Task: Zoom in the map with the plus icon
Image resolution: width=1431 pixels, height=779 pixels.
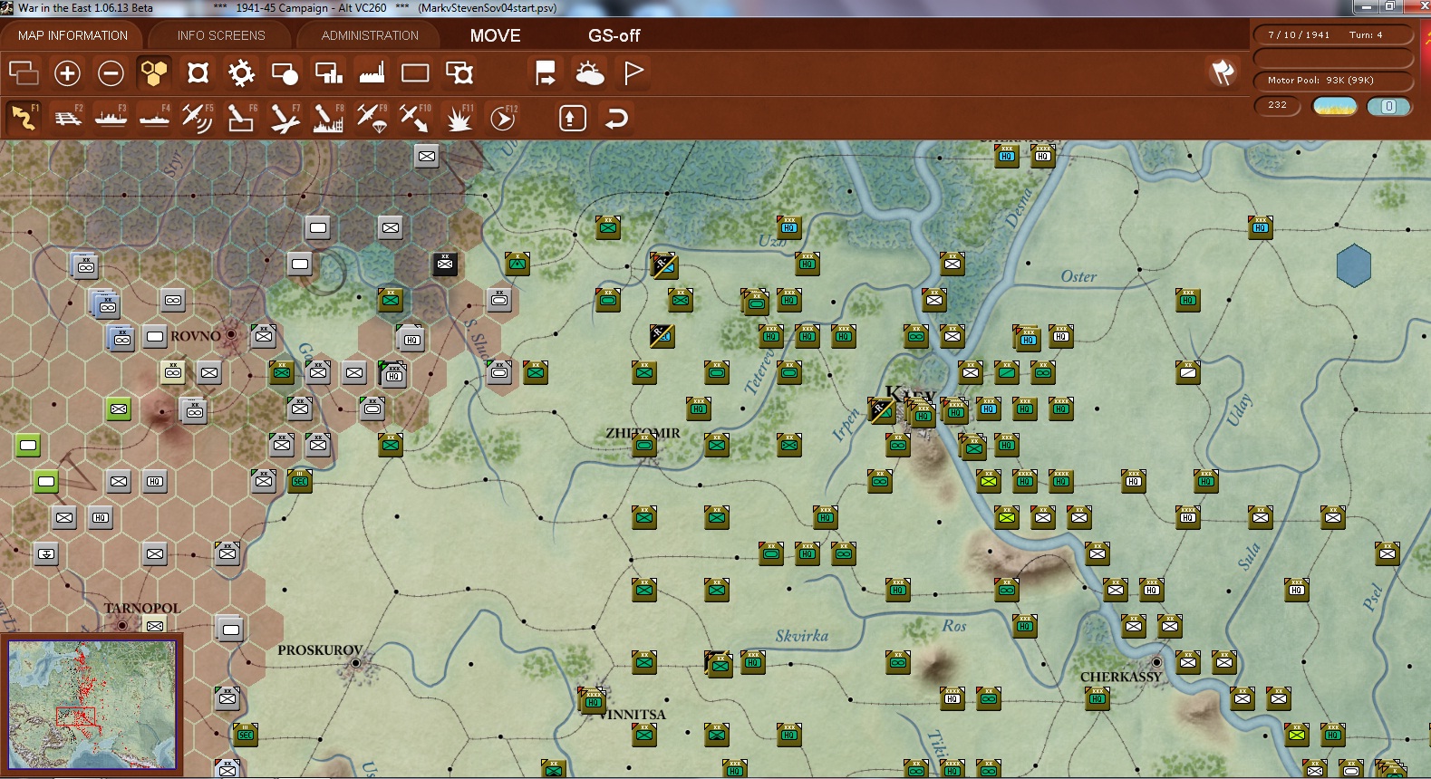Action: pos(67,72)
